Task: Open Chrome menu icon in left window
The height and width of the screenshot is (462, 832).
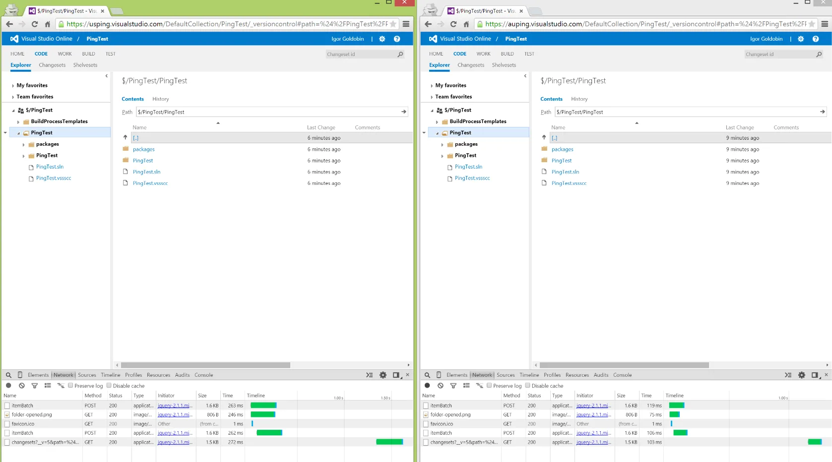Action: (x=406, y=24)
